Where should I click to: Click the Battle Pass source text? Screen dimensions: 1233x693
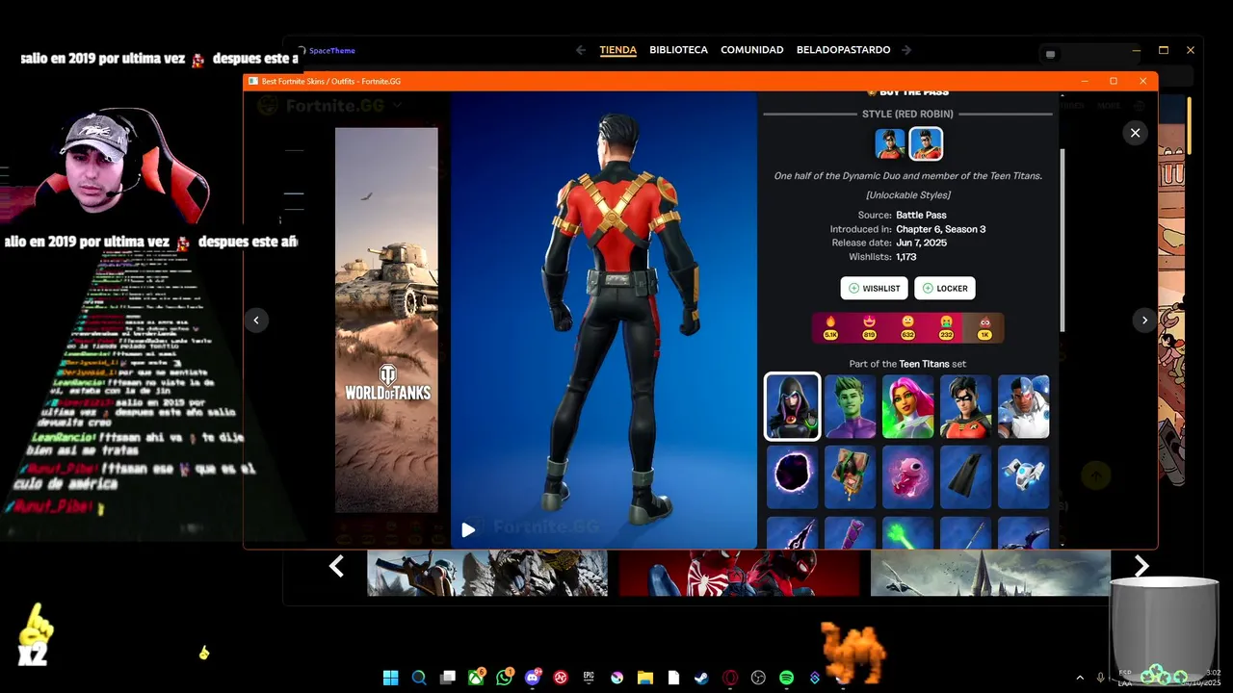(x=921, y=215)
